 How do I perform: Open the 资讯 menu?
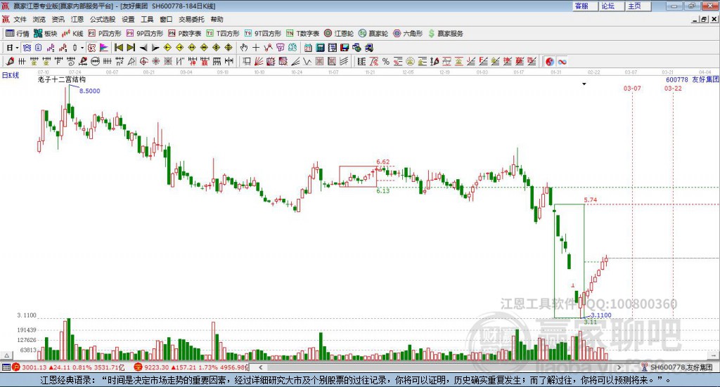point(58,19)
